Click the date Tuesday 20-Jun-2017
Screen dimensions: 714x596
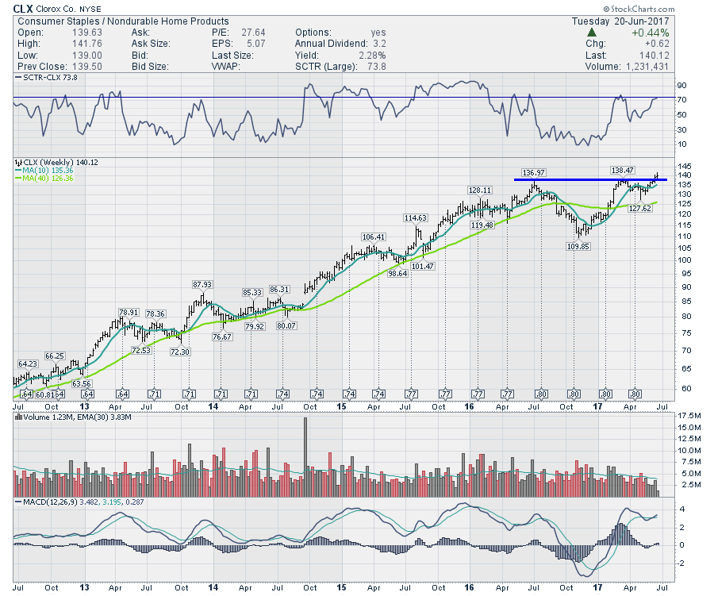pyautogui.click(x=620, y=21)
